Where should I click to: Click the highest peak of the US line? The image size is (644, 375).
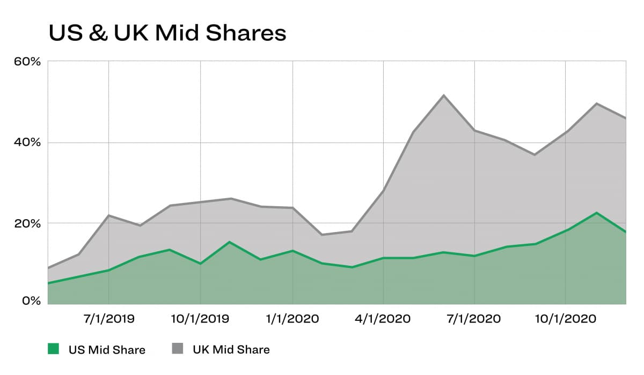click(596, 213)
